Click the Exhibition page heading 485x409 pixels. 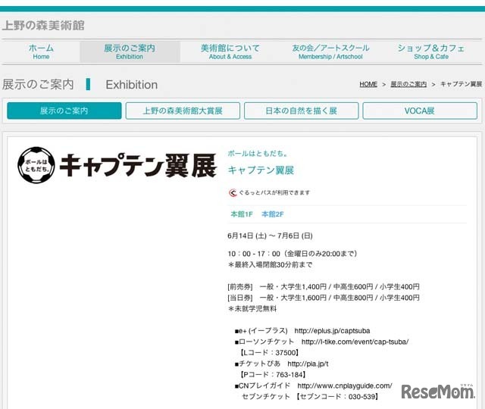click(131, 85)
